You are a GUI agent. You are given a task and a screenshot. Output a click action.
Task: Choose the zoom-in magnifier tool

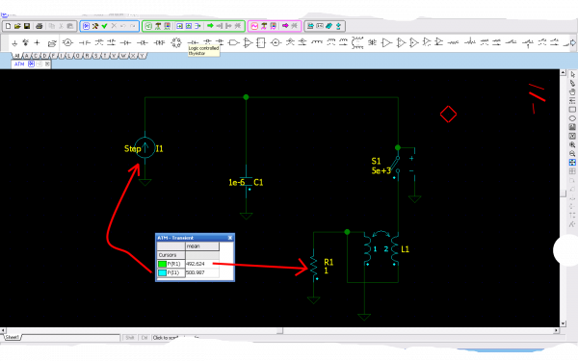(572, 144)
